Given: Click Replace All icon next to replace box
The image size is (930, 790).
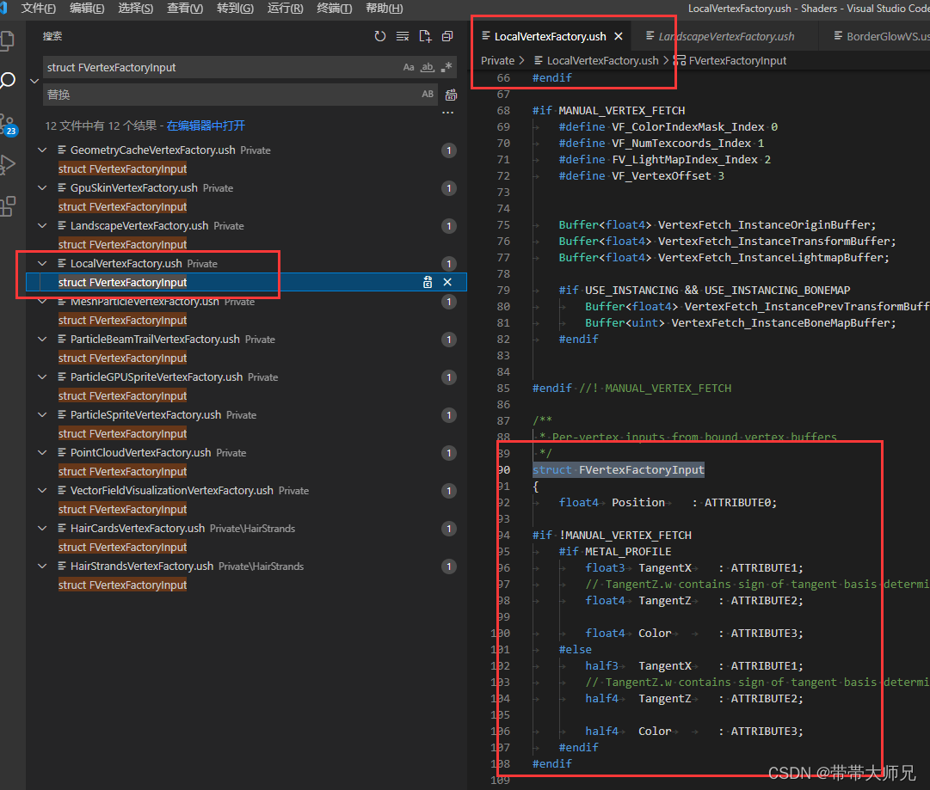Looking at the screenshot, I should coord(451,95).
